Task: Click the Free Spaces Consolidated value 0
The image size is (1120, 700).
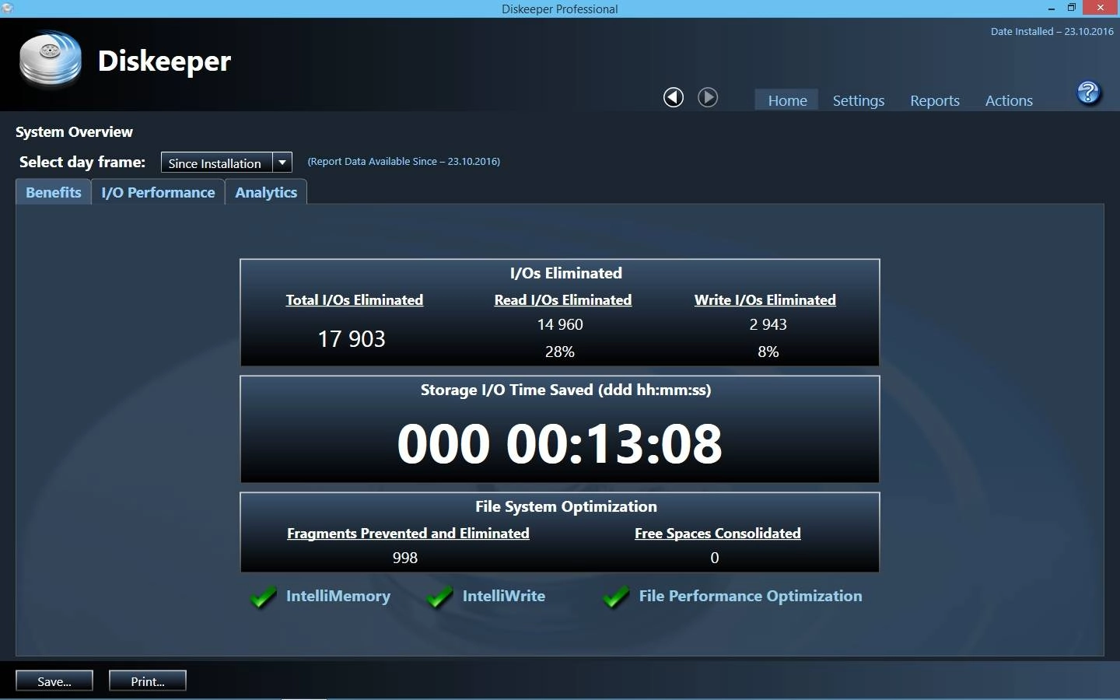Action: tap(715, 558)
